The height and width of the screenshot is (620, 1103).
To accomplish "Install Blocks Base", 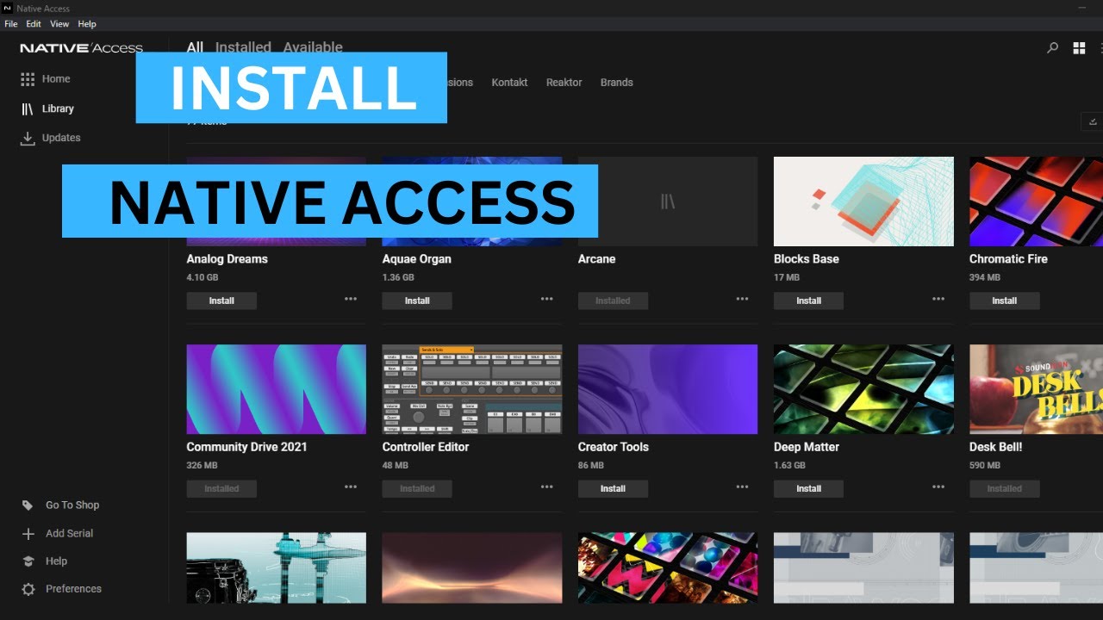I will pyautogui.click(x=808, y=301).
